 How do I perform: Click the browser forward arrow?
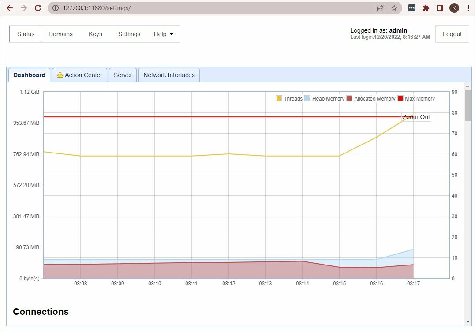[x=24, y=8]
